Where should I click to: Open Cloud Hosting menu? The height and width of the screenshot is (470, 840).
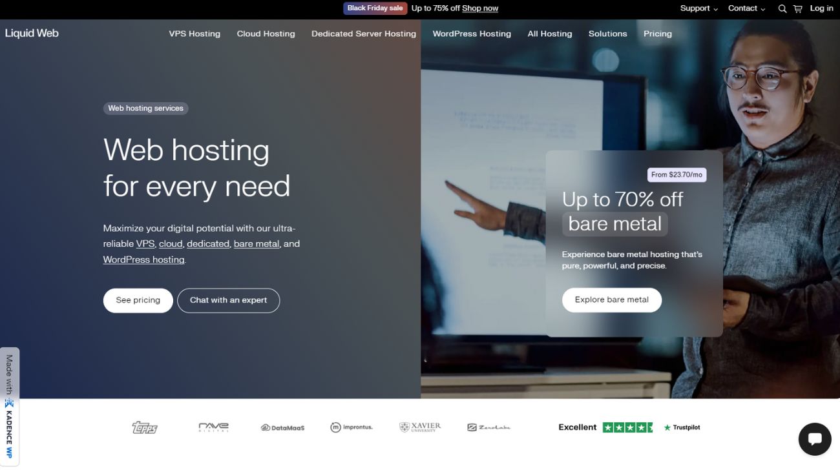tap(266, 34)
